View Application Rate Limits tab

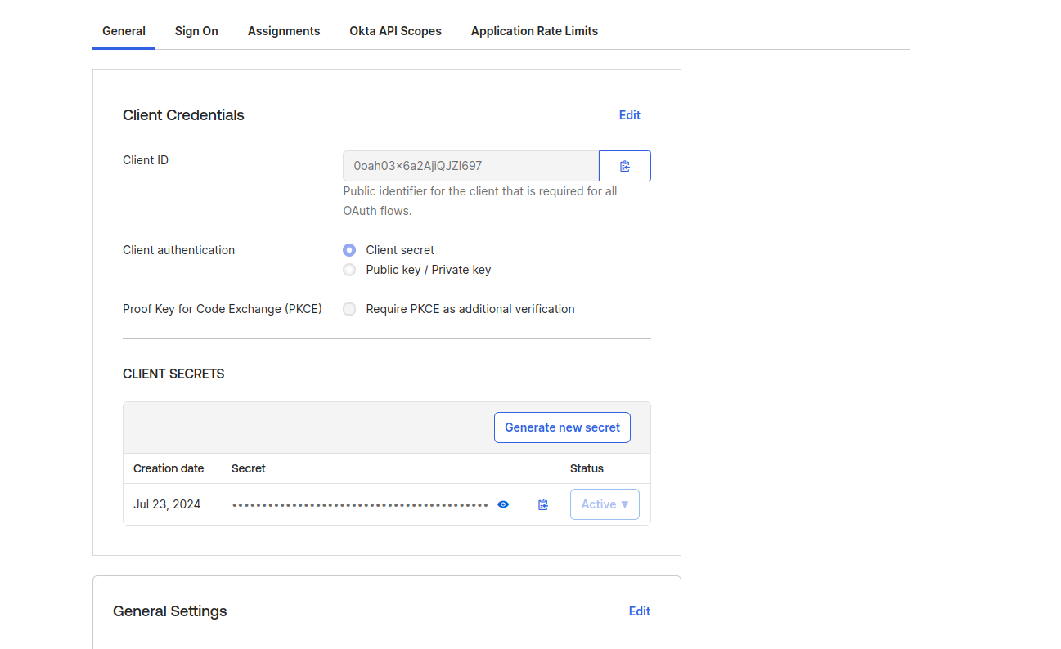[x=534, y=31]
